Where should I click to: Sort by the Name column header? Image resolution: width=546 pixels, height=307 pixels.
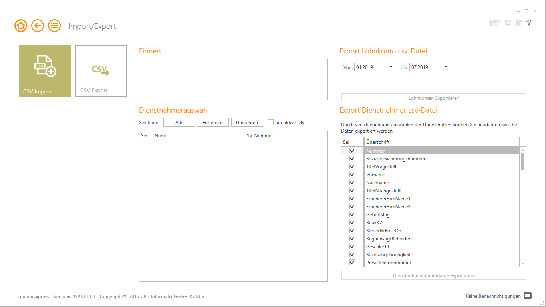coord(199,135)
